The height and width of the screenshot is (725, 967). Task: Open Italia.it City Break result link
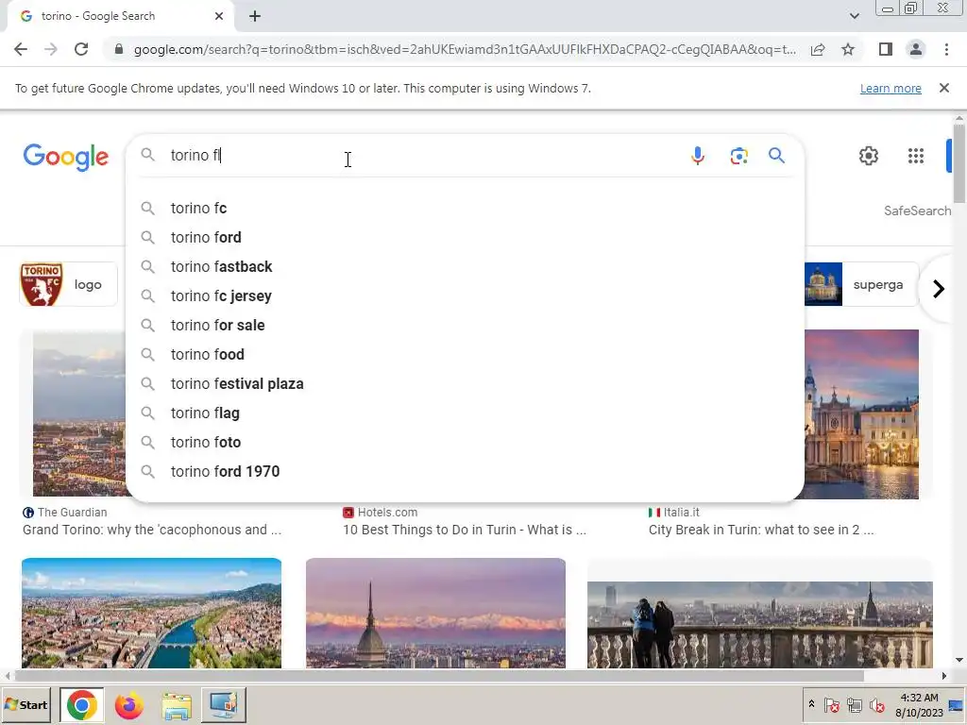761,530
